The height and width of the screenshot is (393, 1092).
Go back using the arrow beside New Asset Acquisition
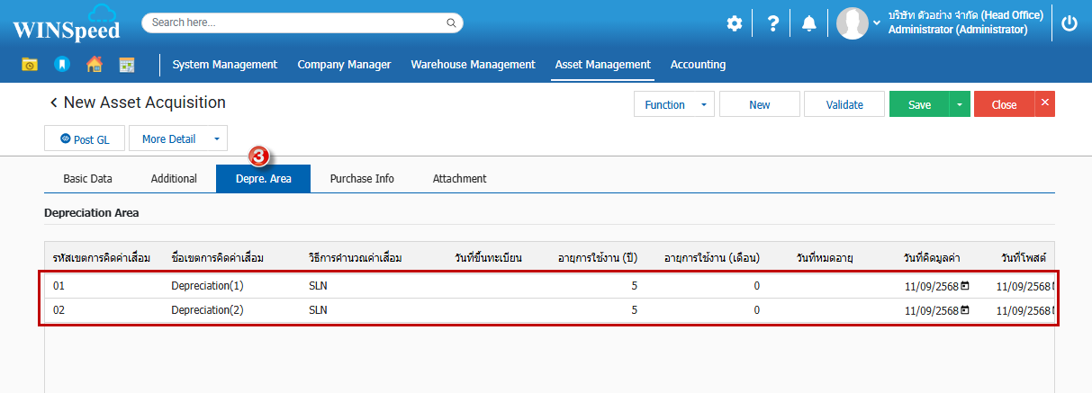click(x=53, y=103)
